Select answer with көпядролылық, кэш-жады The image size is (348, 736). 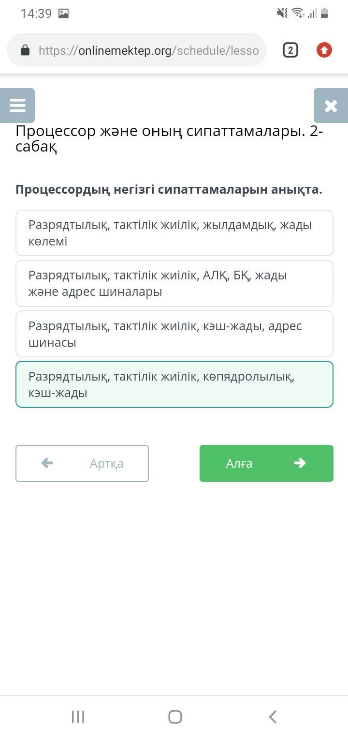click(174, 384)
